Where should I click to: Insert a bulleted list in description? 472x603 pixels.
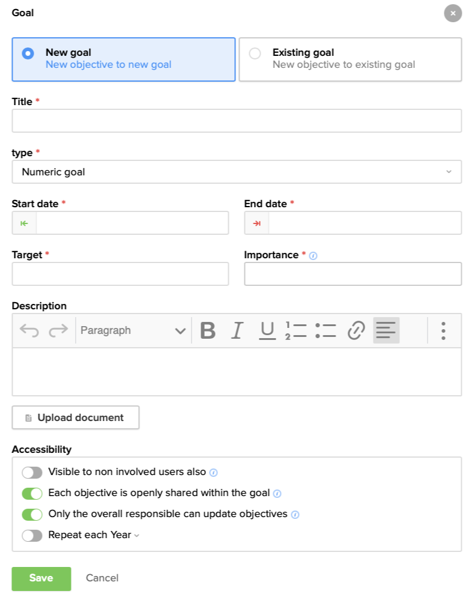click(325, 330)
